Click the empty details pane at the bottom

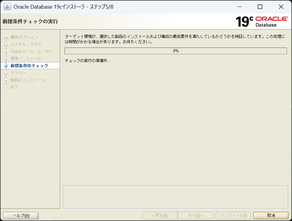click(175, 197)
